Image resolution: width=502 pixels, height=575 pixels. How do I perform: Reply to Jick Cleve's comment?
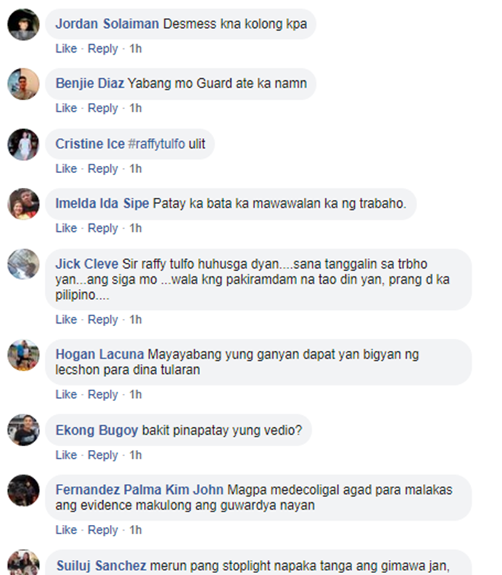[x=103, y=320]
